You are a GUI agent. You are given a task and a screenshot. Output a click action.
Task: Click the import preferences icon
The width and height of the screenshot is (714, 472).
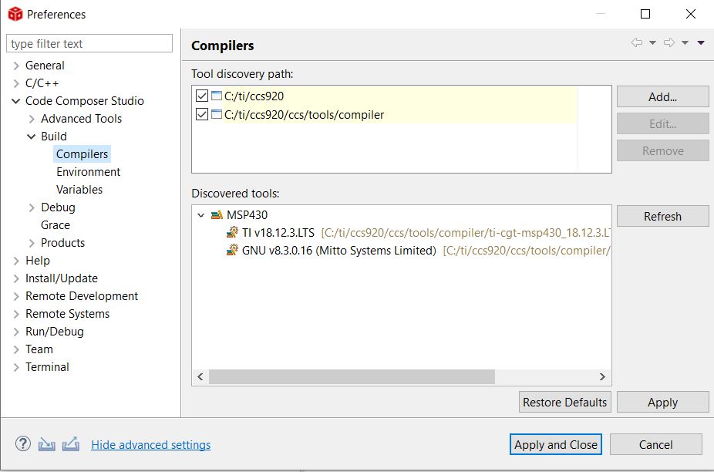click(x=46, y=444)
